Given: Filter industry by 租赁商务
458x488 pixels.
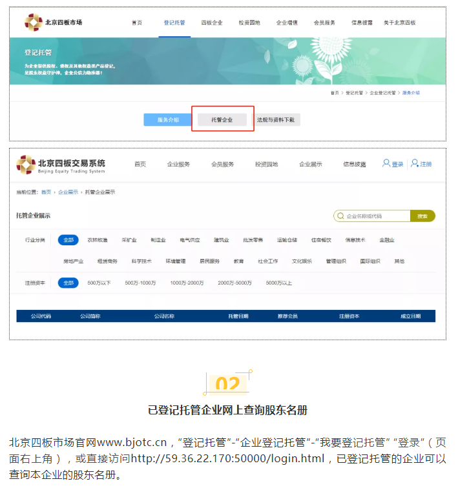Looking at the screenshot, I should (x=107, y=261).
